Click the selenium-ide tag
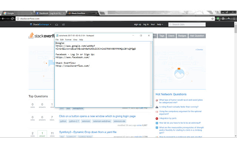Viewport: 237px width, 148px height. click(119, 121)
